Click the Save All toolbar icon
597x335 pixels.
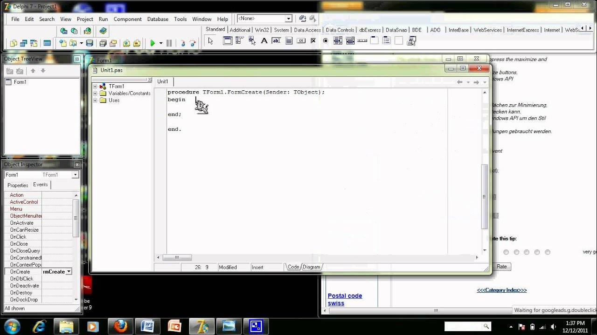(103, 43)
